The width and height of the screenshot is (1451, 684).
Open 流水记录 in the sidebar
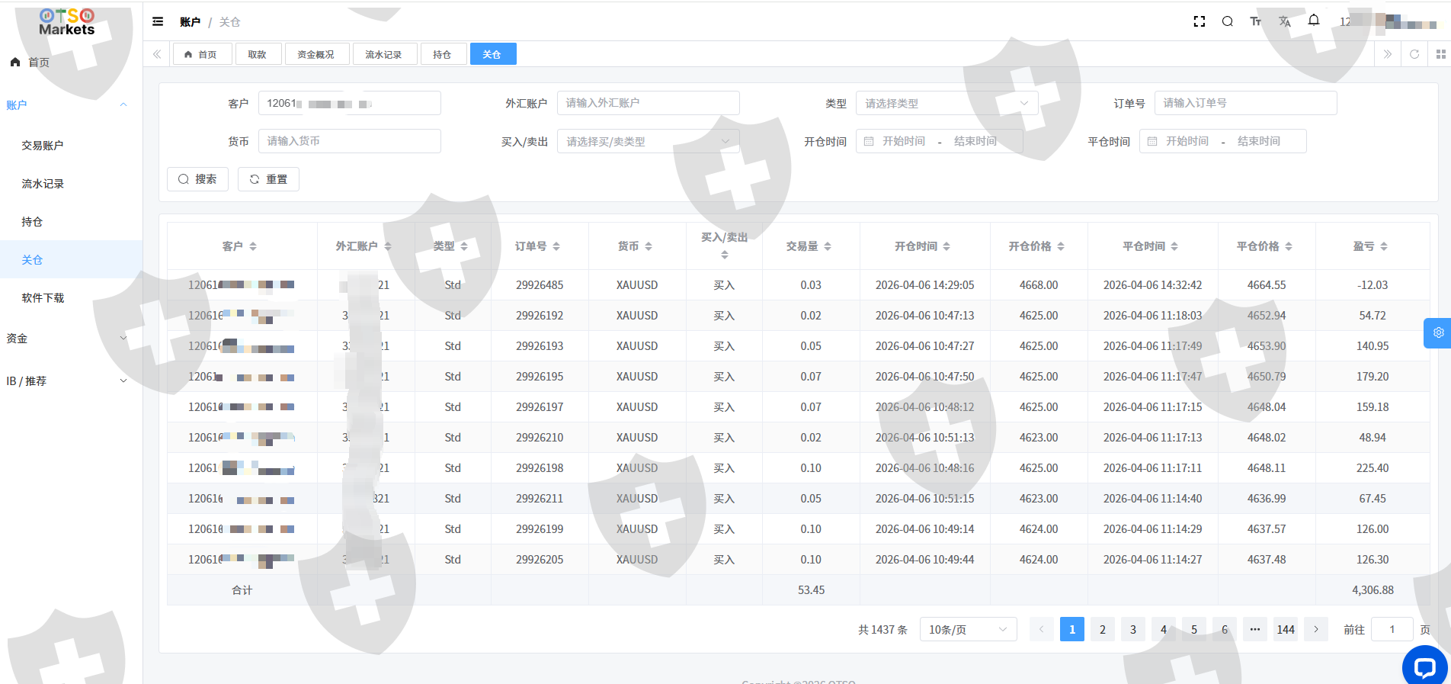[43, 184]
